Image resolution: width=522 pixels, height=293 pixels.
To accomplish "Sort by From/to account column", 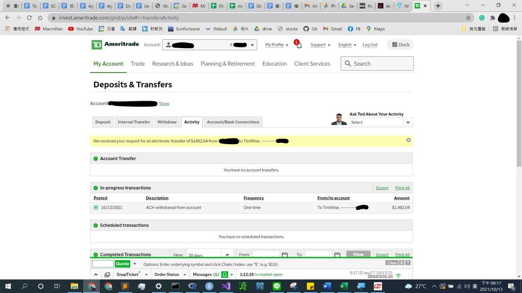I will (x=334, y=198).
